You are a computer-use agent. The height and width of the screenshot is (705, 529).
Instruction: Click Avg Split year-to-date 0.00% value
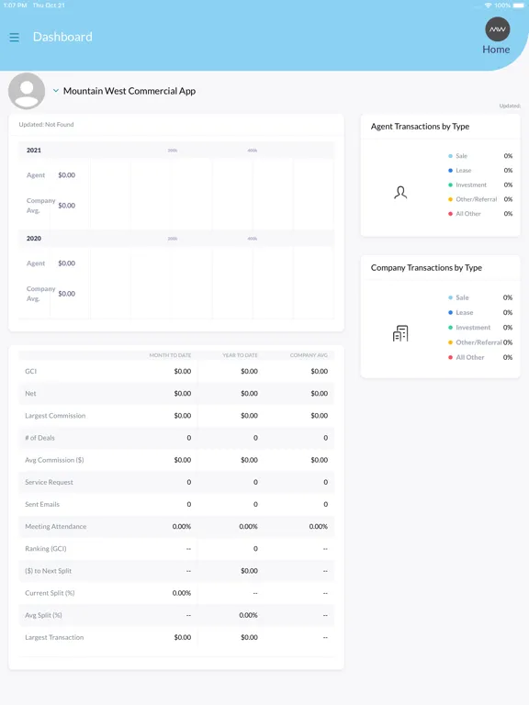click(x=248, y=615)
